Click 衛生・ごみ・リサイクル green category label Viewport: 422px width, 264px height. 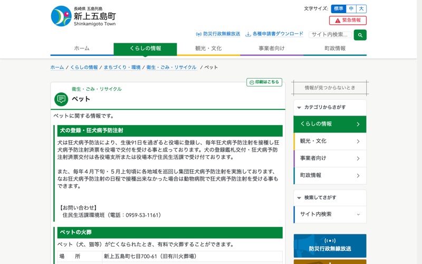tap(97, 89)
